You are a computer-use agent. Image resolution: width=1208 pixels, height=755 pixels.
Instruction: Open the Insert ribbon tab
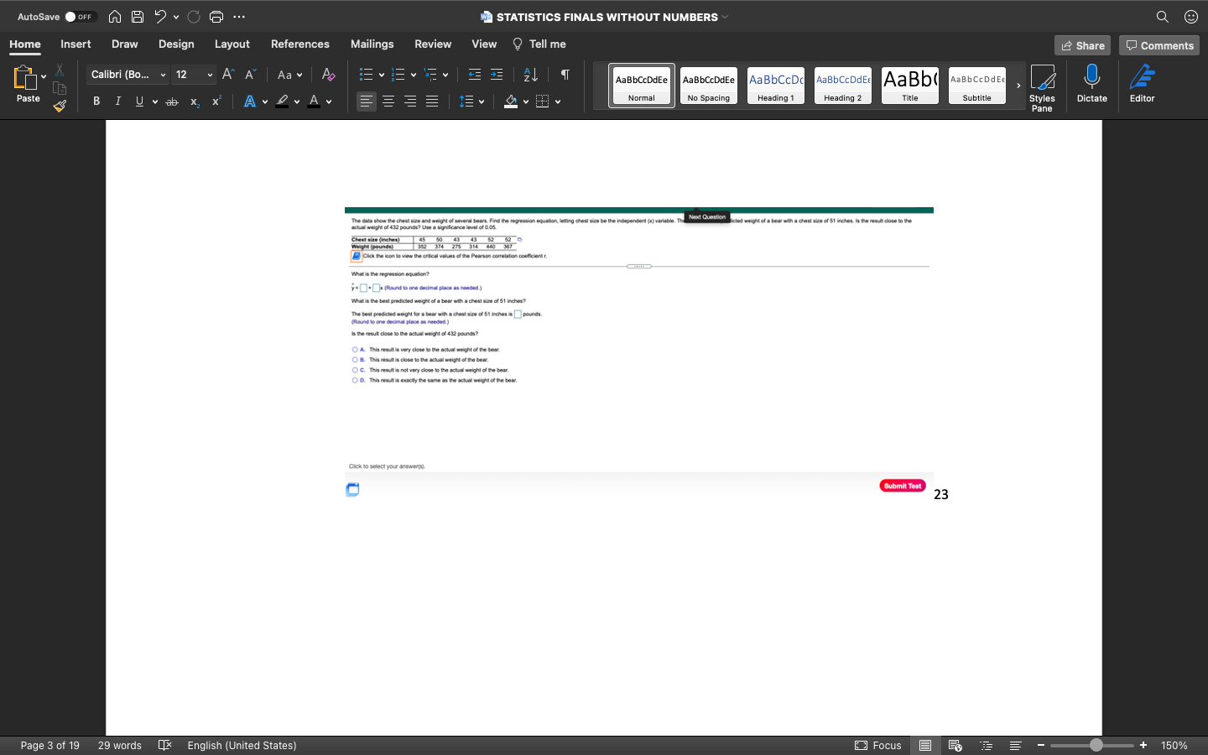(75, 44)
